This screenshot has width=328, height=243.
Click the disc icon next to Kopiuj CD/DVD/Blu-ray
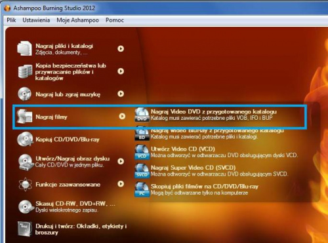[x=25, y=139]
